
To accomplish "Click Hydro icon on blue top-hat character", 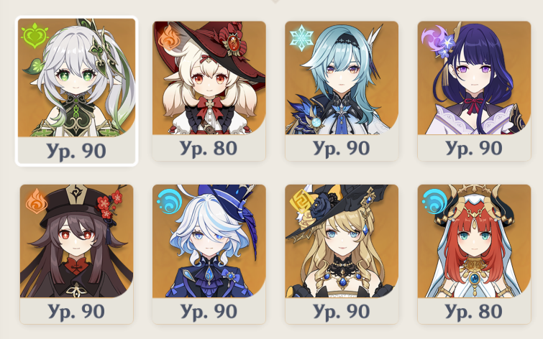I will click(168, 201).
